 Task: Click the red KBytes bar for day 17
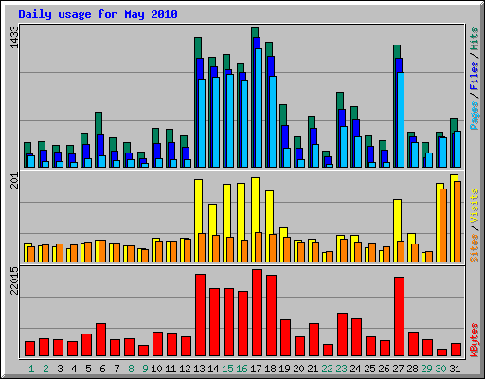click(257, 313)
